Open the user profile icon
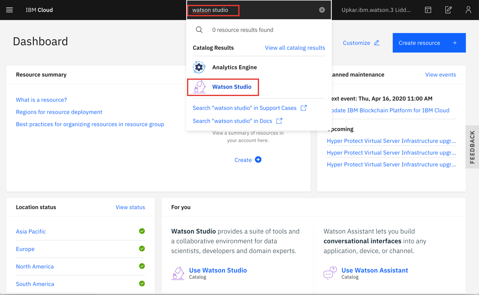 point(468,10)
